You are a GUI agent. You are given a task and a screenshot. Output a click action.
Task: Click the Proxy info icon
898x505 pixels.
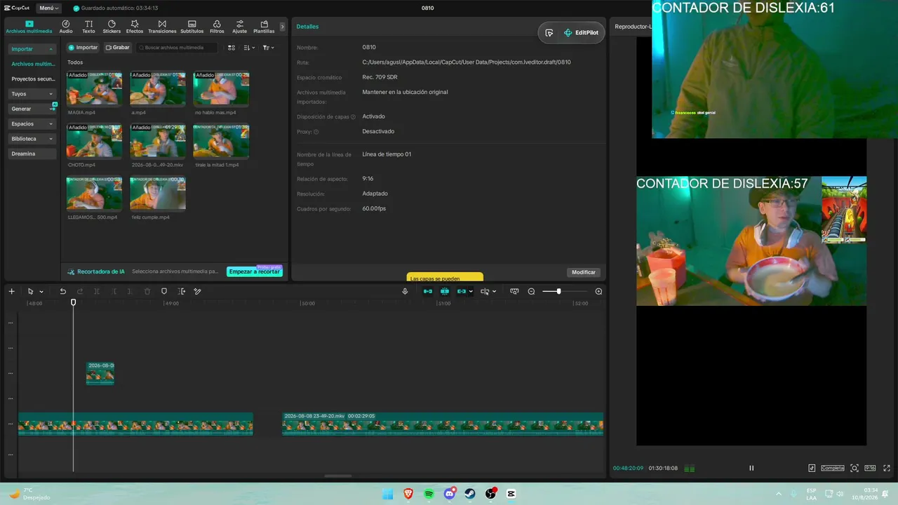point(316,132)
